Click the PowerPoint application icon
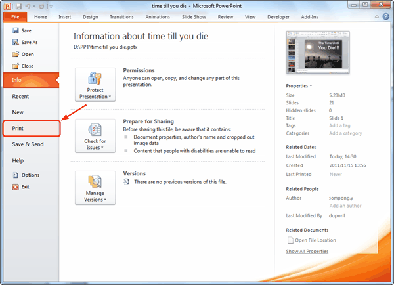394x285 pixels. pyautogui.click(x=7, y=6)
